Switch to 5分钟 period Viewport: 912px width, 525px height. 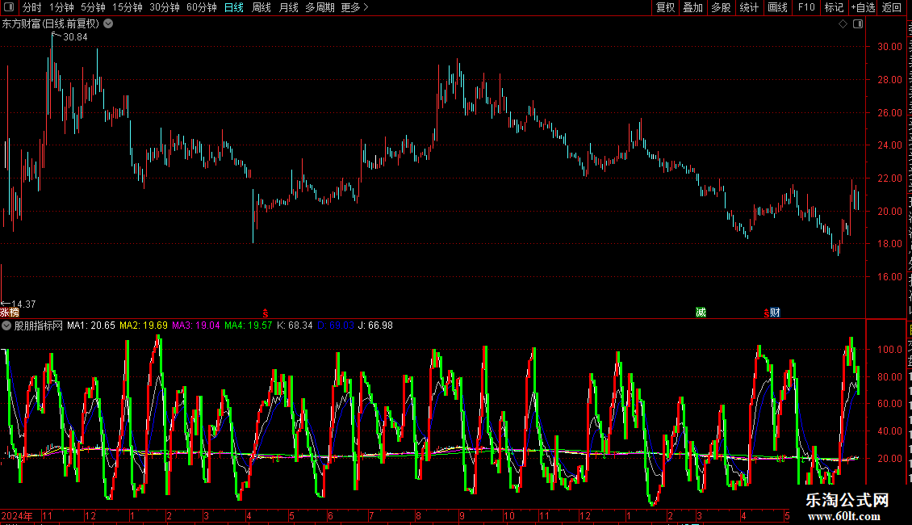(93, 7)
